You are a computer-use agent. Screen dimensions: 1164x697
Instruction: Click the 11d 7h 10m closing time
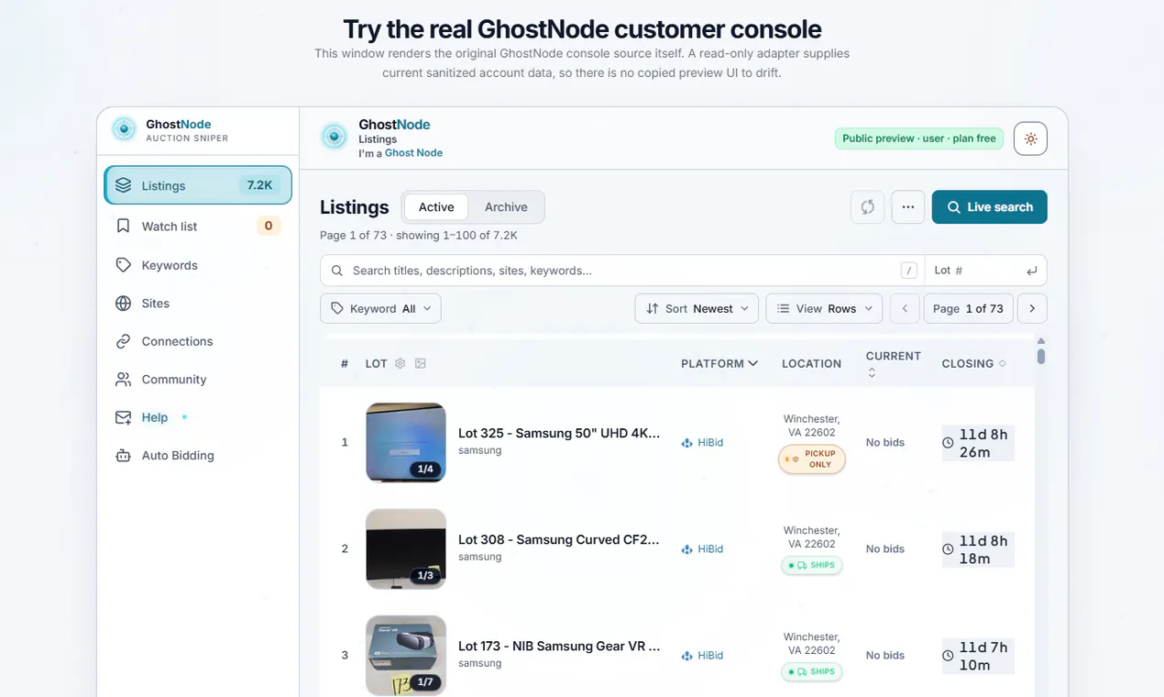[x=978, y=655]
